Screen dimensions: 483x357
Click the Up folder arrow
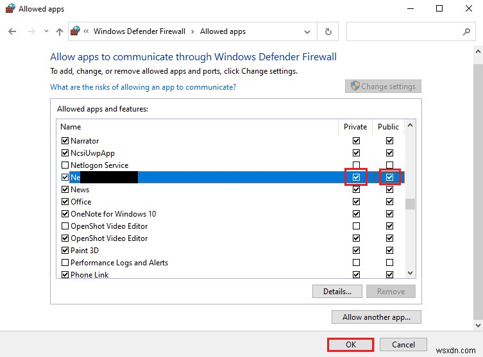[60, 31]
